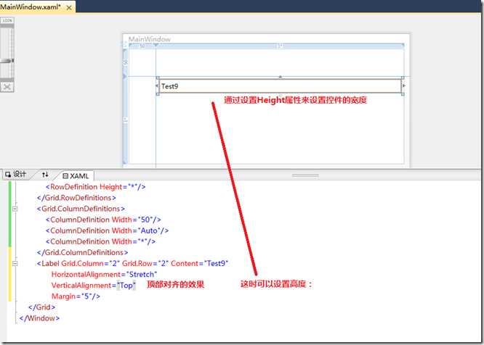Click the left margin handle of Test9 label
Screen dimensions: 484x345
click(157, 86)
